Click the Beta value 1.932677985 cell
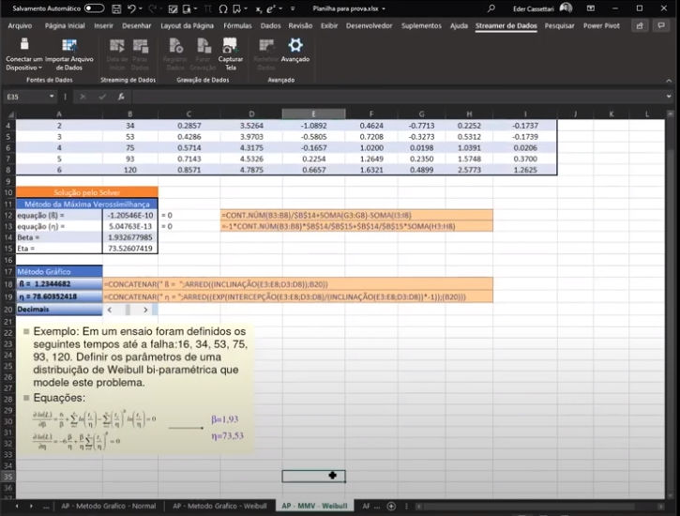680x516 pixels. 129,237
